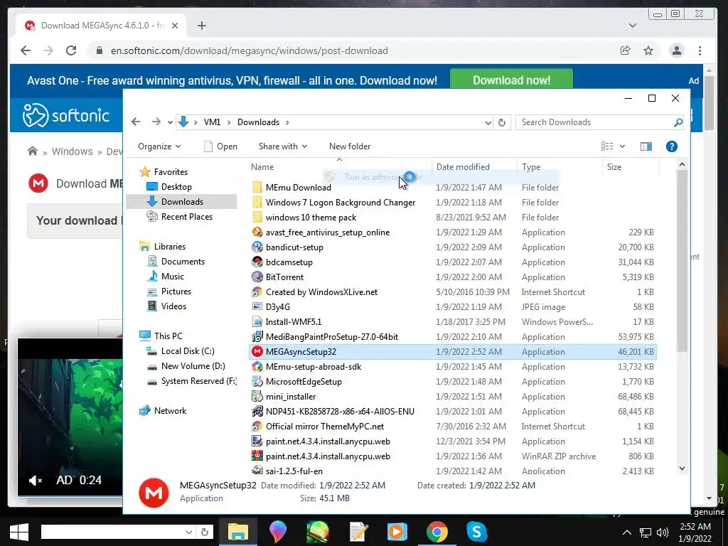Select bandicut-setup application icon
Screen dimensions: 728x546
click(x=257, y=247)
